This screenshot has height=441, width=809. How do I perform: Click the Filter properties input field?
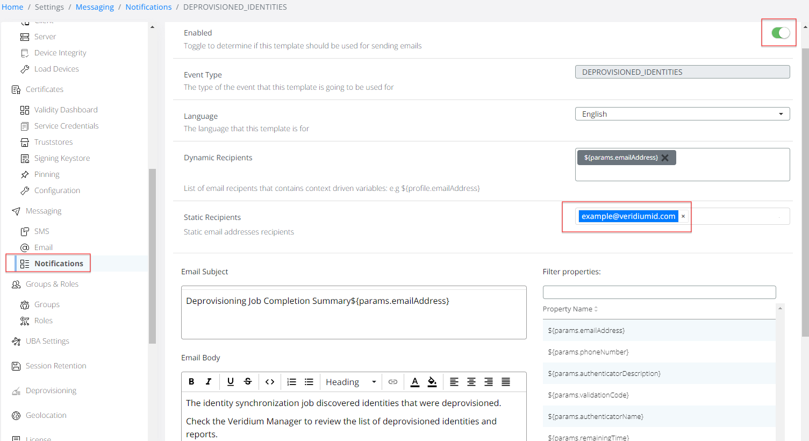[659, 292]
